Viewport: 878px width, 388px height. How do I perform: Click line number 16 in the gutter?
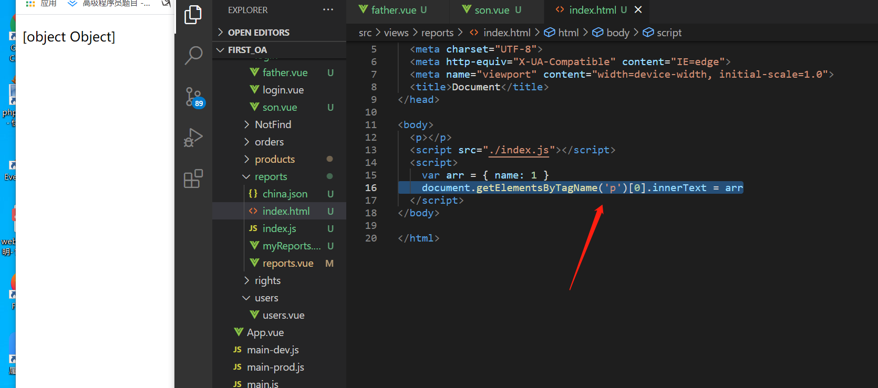click(x=371, y=188)
